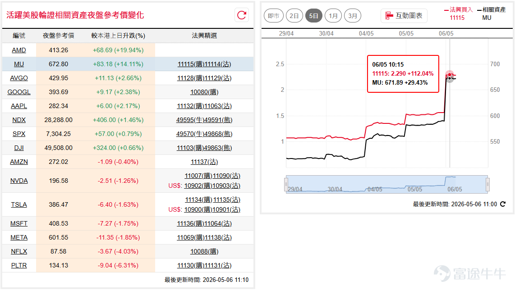Click the 夜盤參考價 column header

59,36
